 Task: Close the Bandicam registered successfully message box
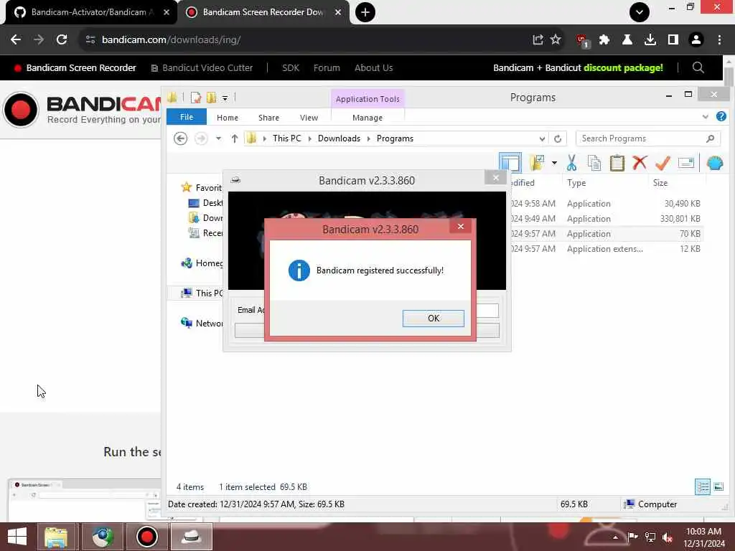pos(461,226)
